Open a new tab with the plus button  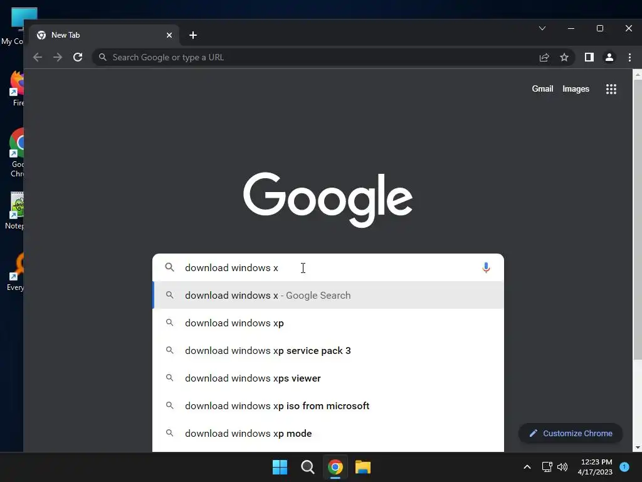tap(193, 35)
